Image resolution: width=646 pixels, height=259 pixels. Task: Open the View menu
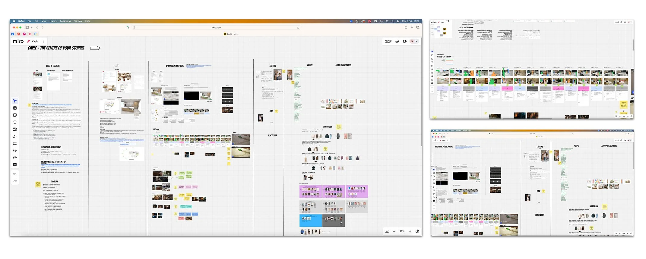44,21
